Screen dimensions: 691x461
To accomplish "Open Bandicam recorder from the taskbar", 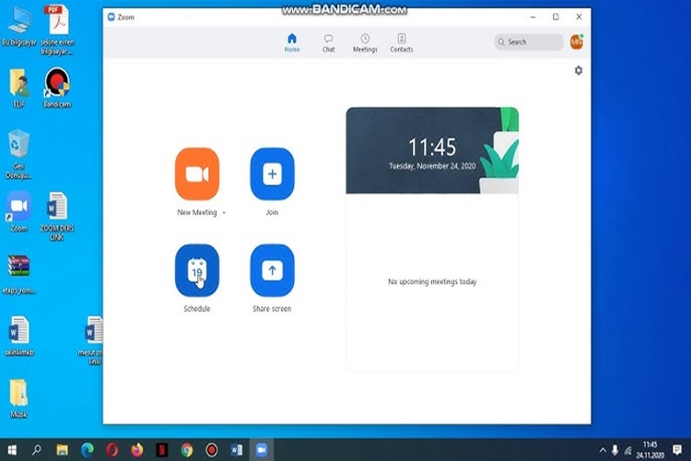I will pyautogui.click(x=212, y=450).
